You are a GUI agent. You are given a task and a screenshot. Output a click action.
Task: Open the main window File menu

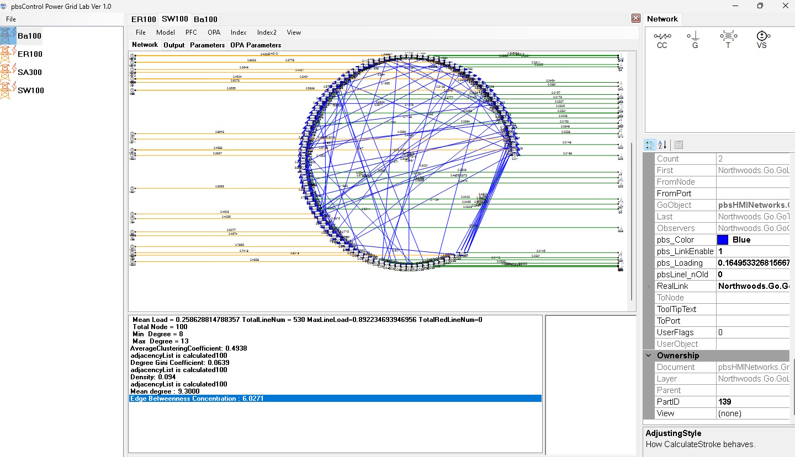point(11,19)
